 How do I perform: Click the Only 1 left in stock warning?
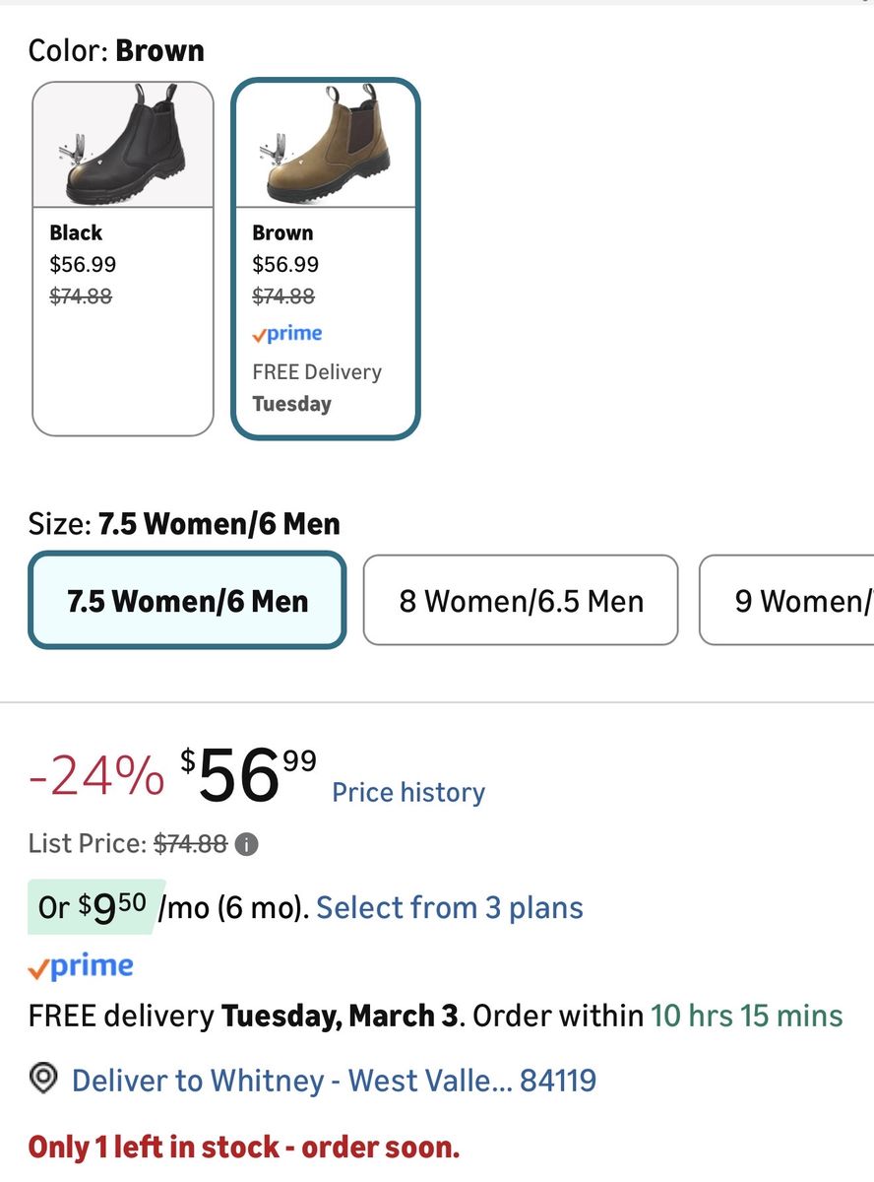pyautogui.click(x=244, y=1147)
